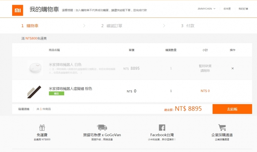Screen dimensions: 257x152
Task: Open the Facebook台灣 heading
Action: click(162, 135)
